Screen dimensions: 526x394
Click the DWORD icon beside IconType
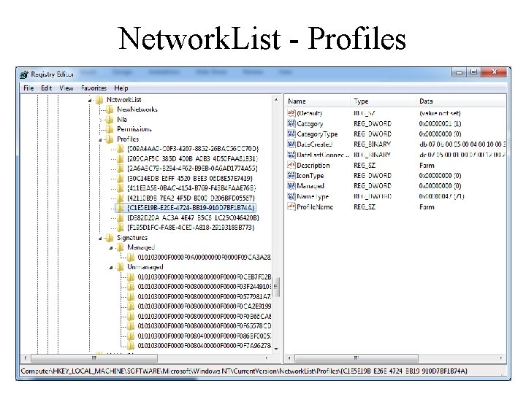pyautogui.click(x=291, y=176)
